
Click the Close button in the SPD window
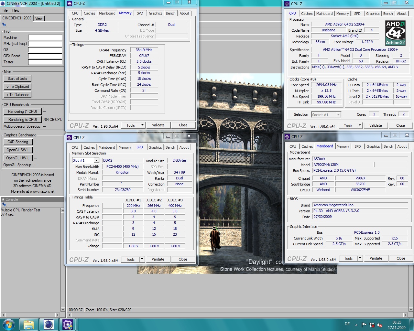[x=183, y=259]
